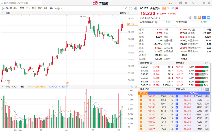
Task: Select ask level 10 at 18.400
Action: click(x=192, y=129)
